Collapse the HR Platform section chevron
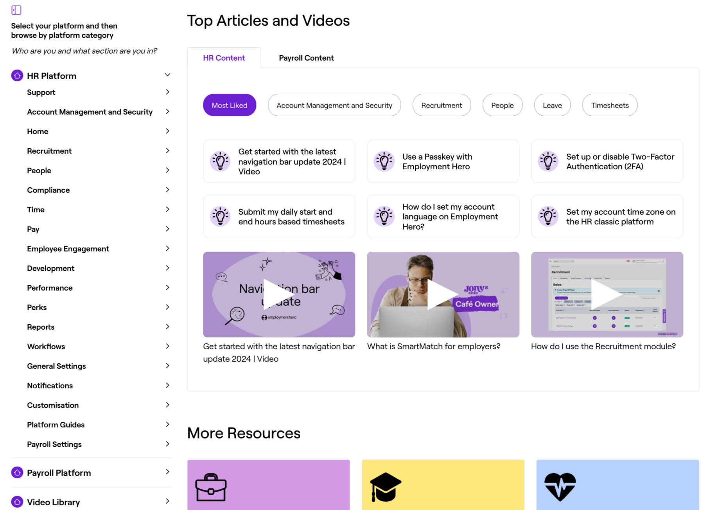 (167, 75)
